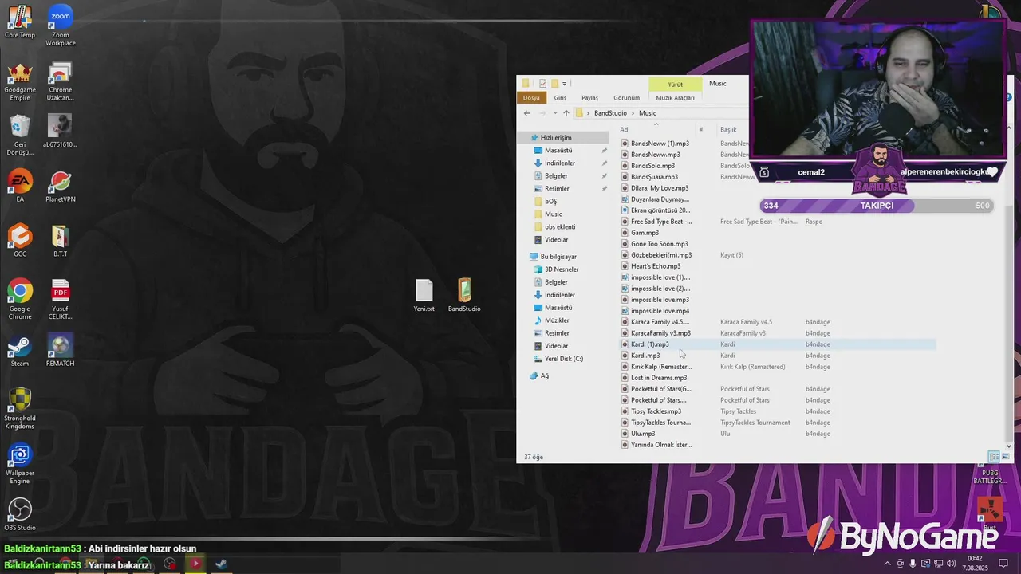Select the Google Chrome desktop icon
The height and width of the screenshot is (574, 1021).
pos(20,299)
